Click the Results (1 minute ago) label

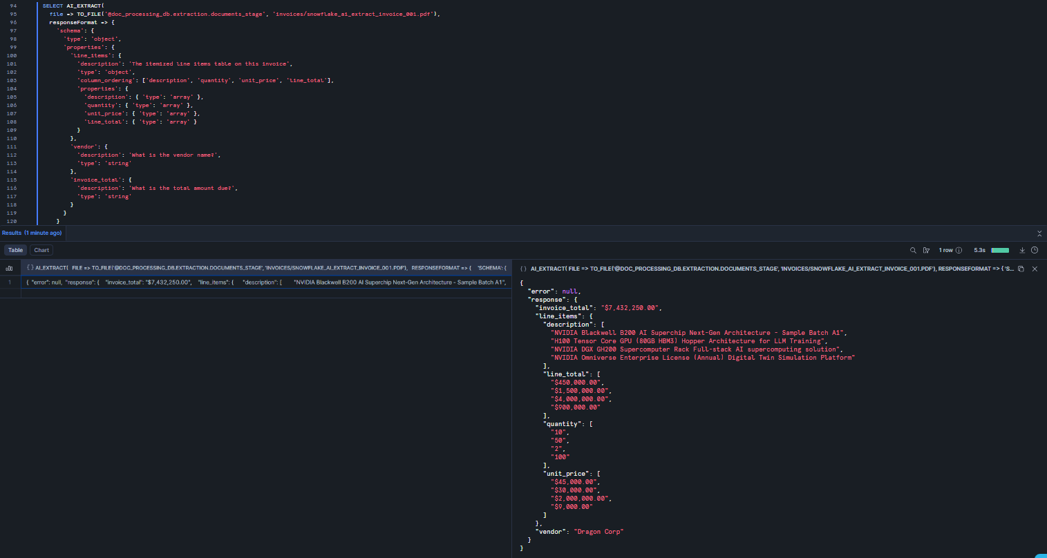click(32, 233)
